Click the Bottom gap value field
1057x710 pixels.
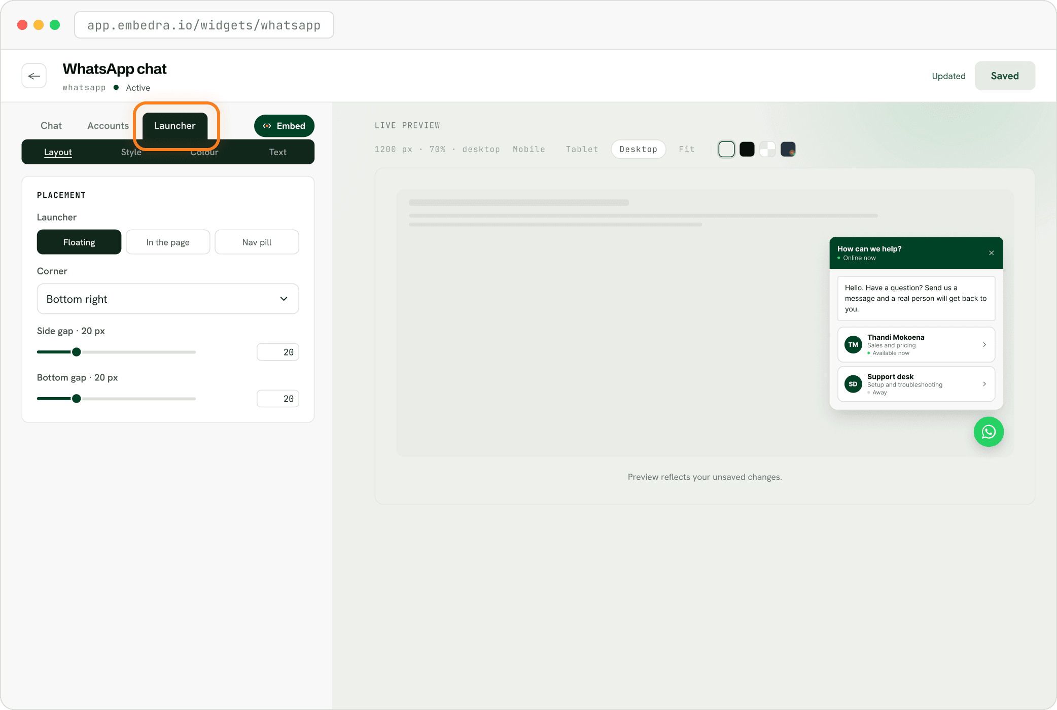278,399
